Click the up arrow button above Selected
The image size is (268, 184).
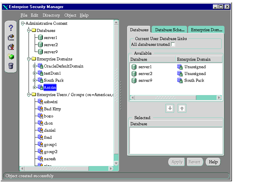[x=182, y=108]
